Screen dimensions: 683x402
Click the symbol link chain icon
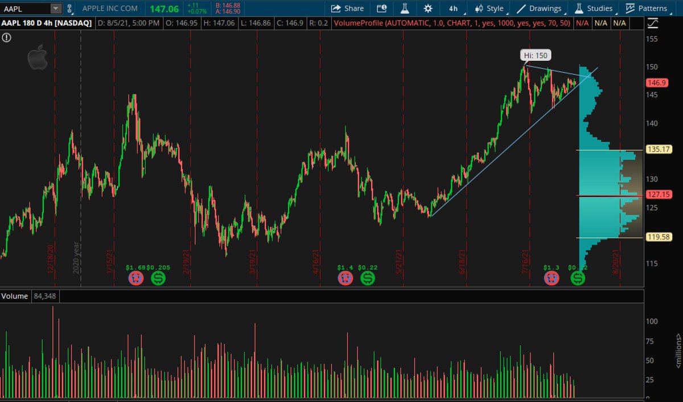pyautogui.click(x=70, y=9)
